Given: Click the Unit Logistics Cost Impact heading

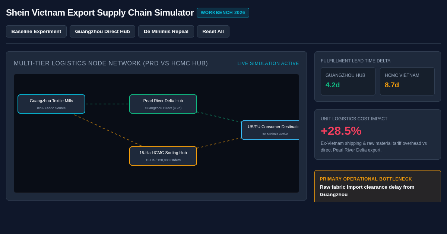Looking at the screenshot, I should (354, 119).
